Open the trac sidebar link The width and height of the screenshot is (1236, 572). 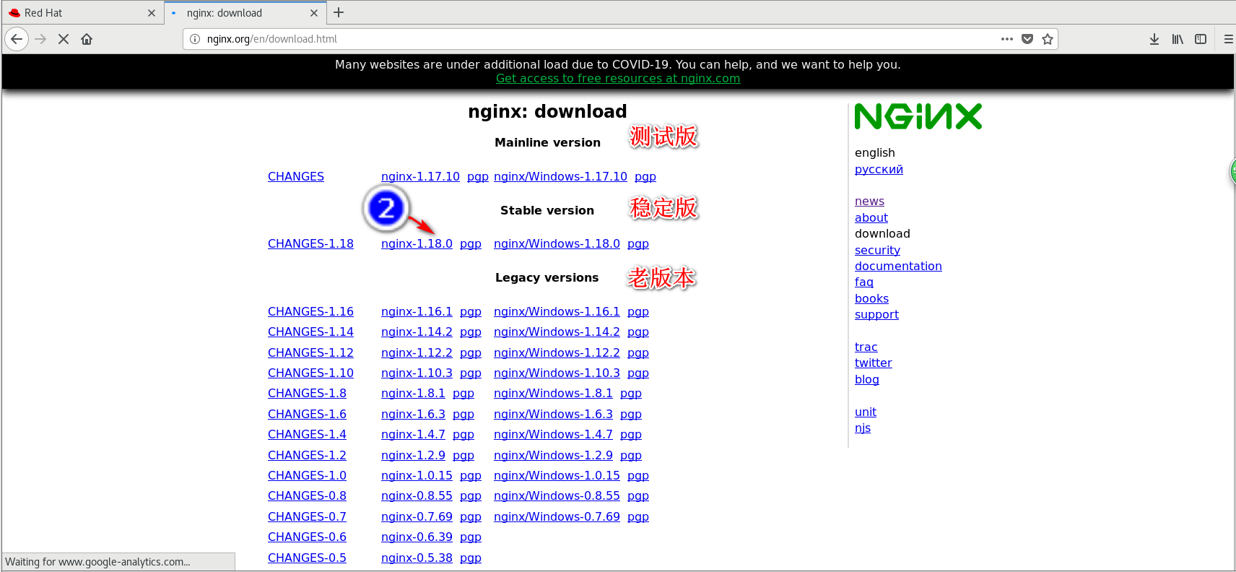point(866,347)
